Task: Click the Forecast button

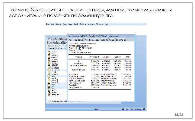Action: tap(112, 40)
